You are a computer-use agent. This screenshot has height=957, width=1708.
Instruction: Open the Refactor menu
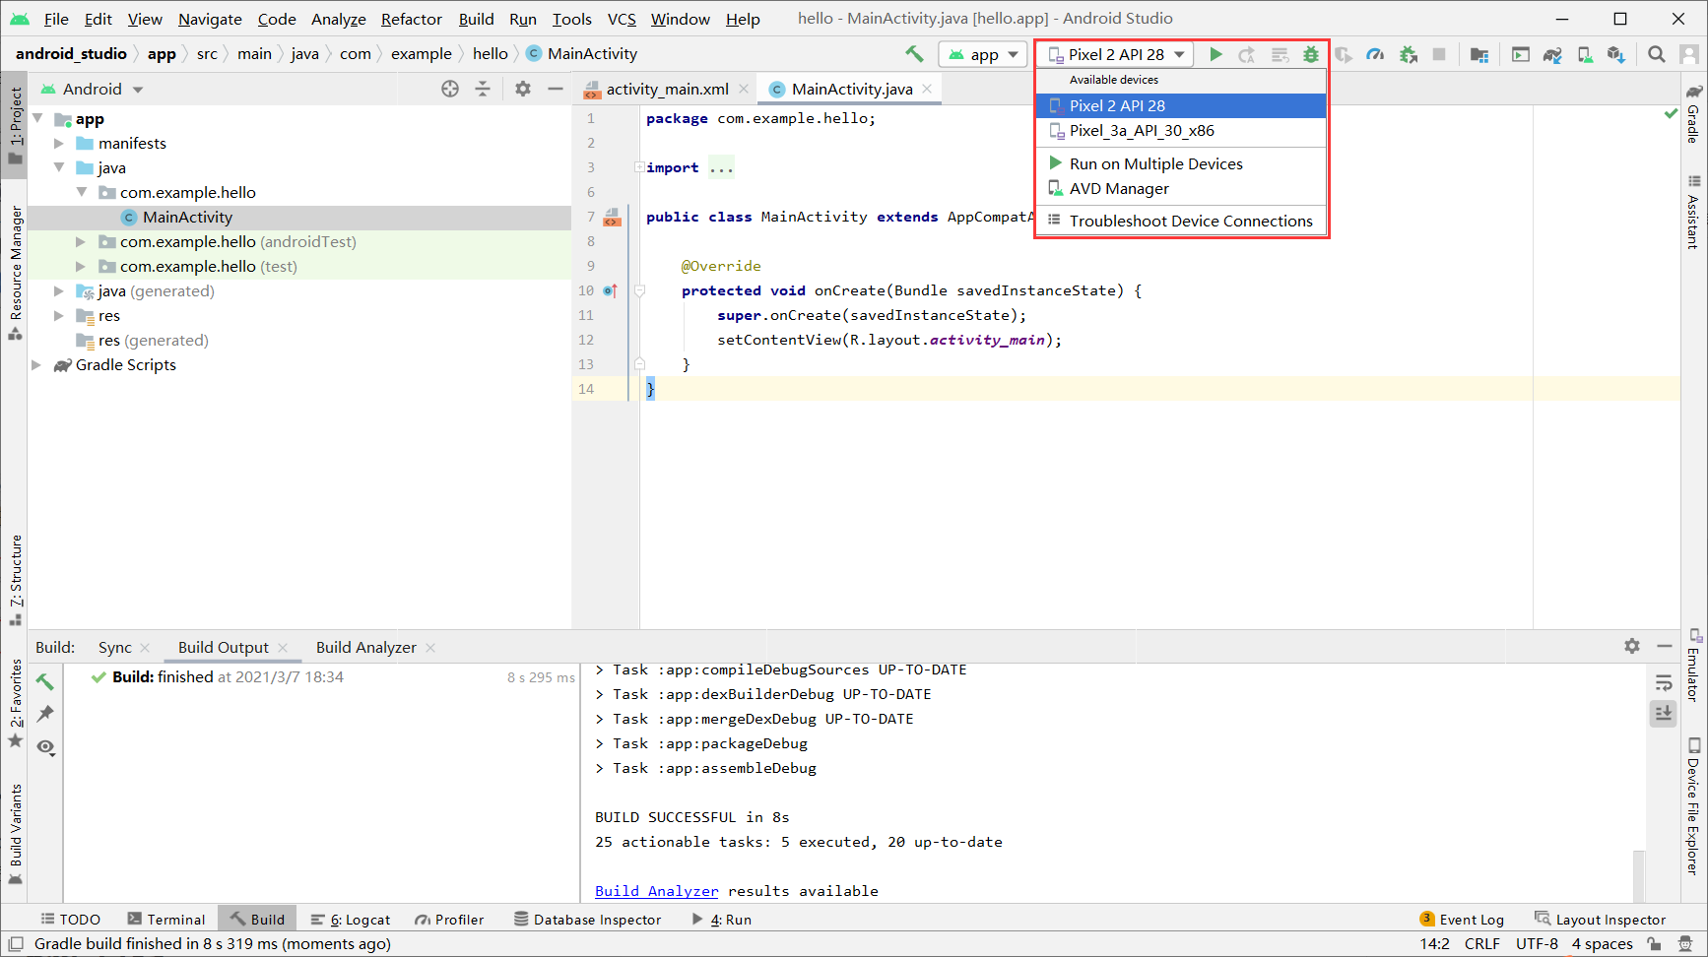pos(411,19)
